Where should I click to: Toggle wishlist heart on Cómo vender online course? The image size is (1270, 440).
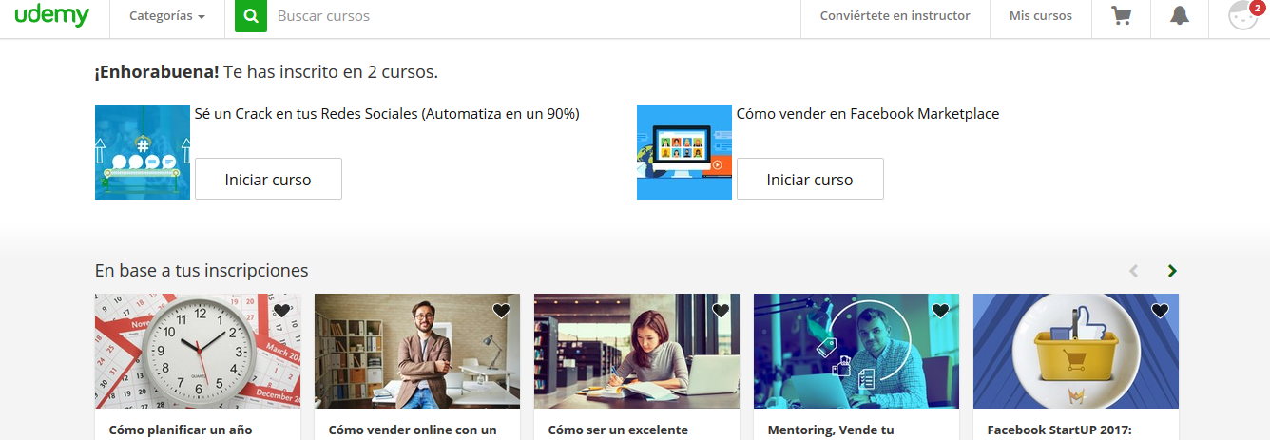(x=501, y=311)
